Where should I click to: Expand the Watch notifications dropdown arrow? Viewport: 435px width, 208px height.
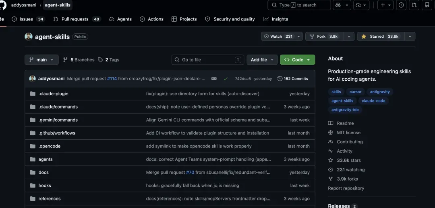[298, 37]
